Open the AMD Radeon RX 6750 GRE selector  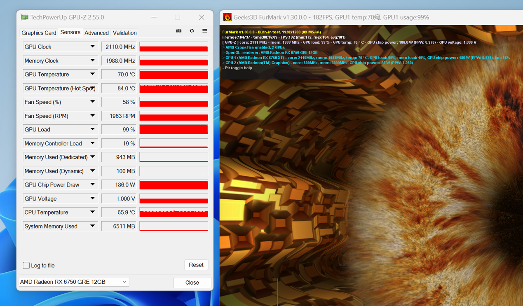[x=74, y=282]
